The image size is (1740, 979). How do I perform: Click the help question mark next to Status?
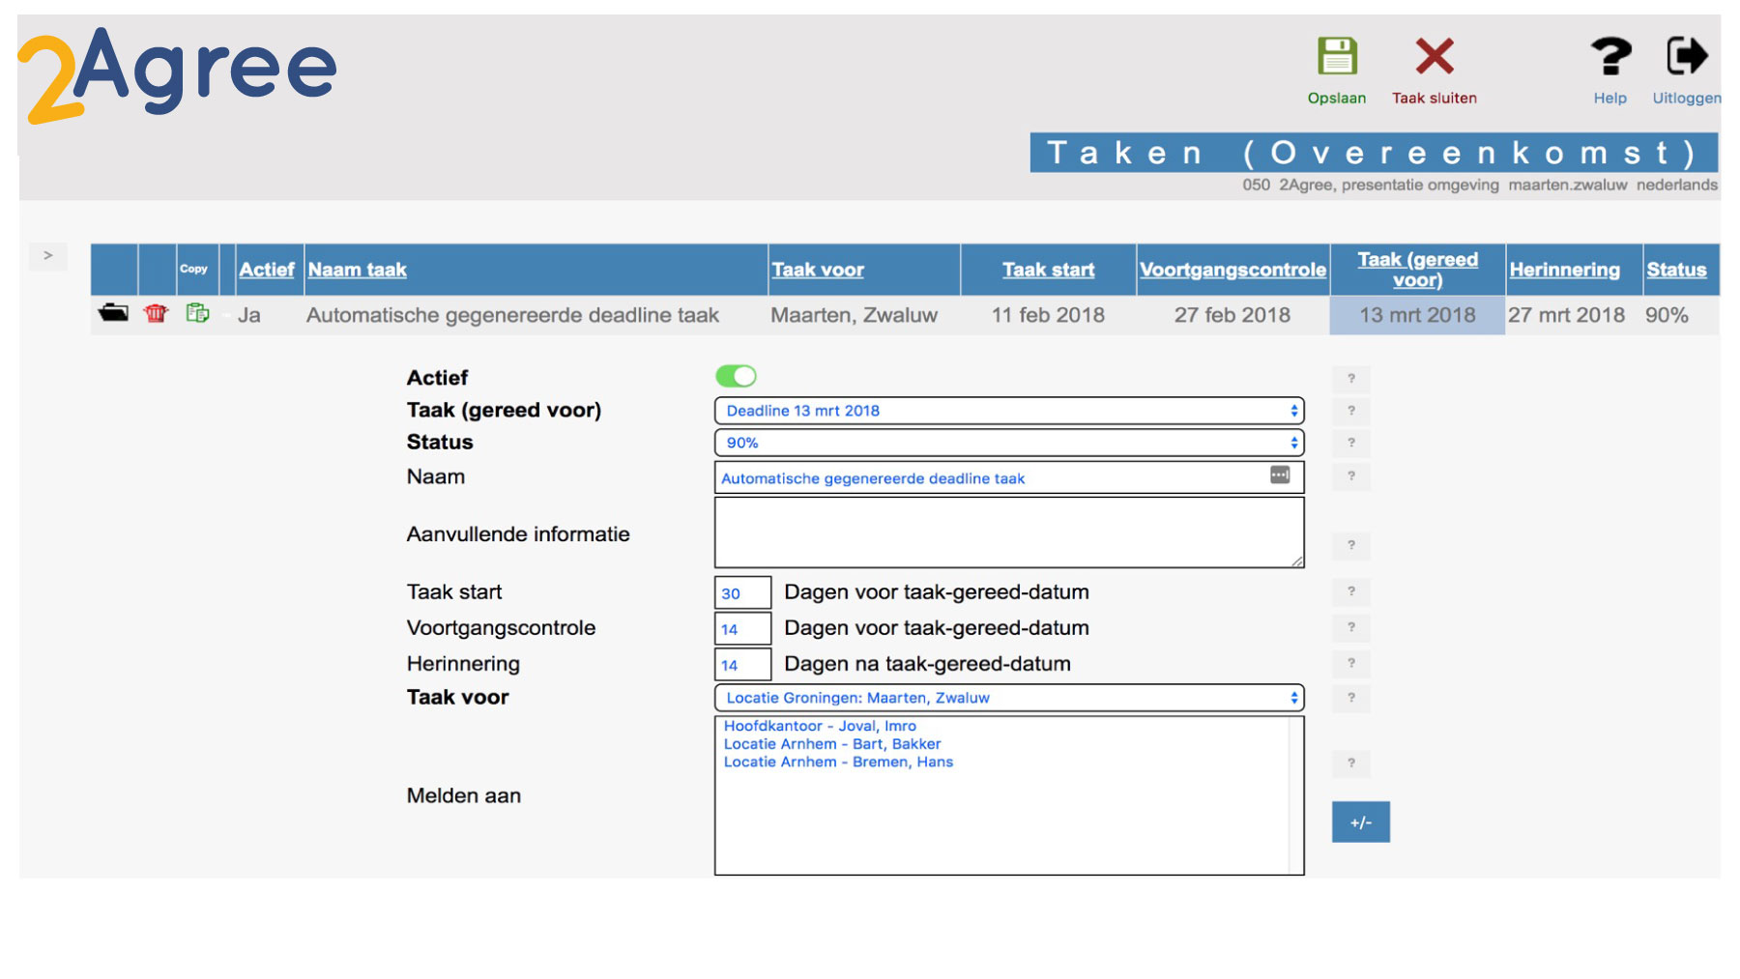point(1350,444)
